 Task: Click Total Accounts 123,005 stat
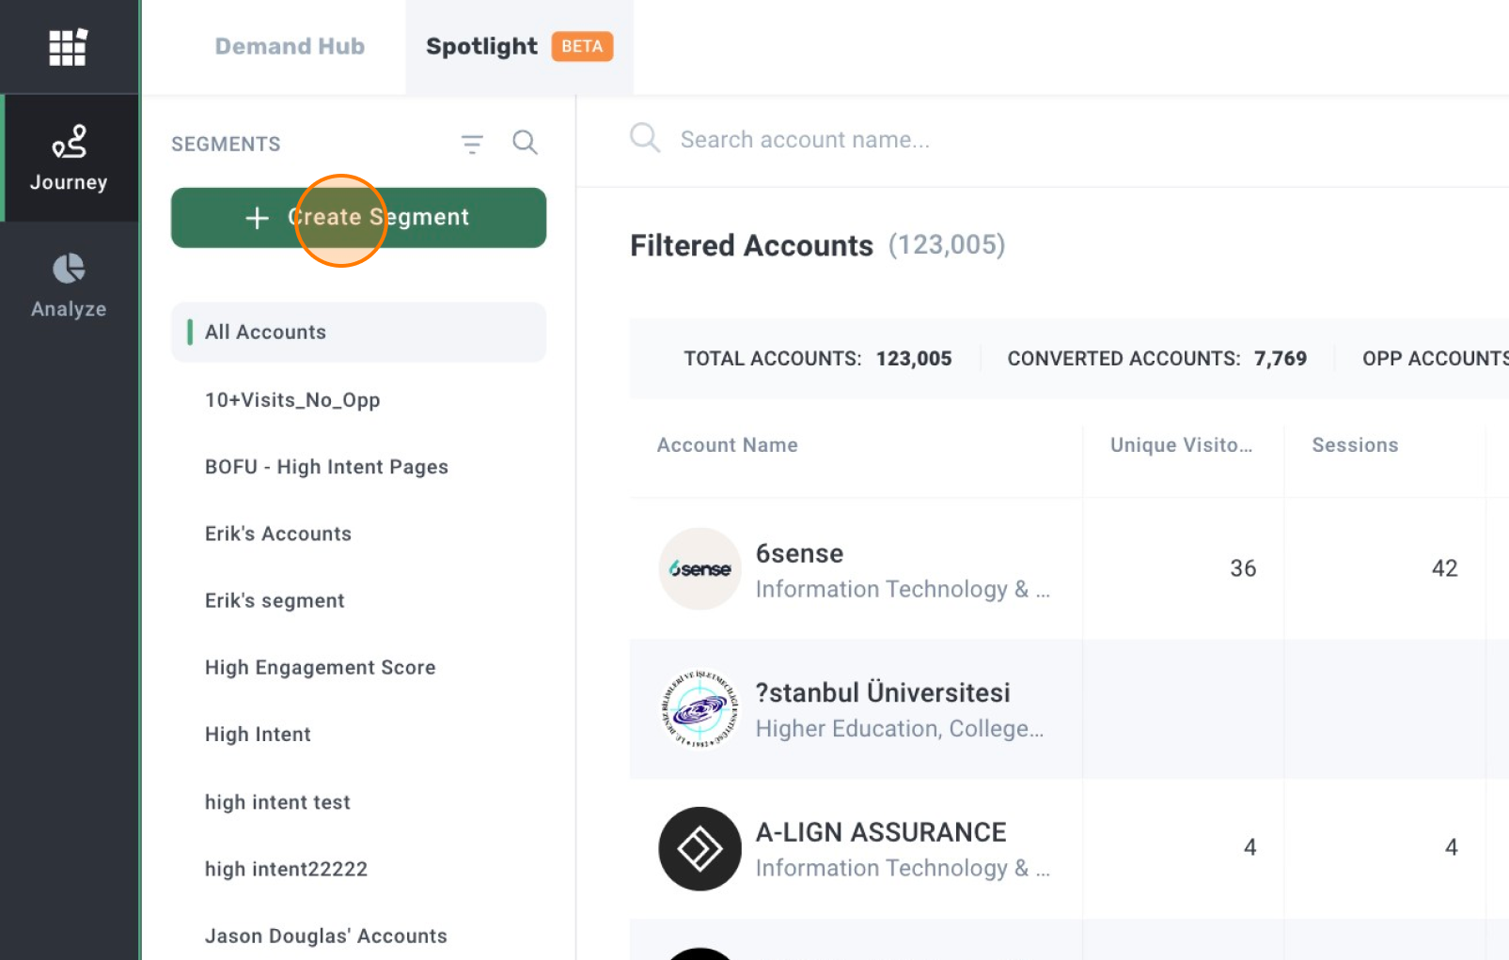coord(818,359)
